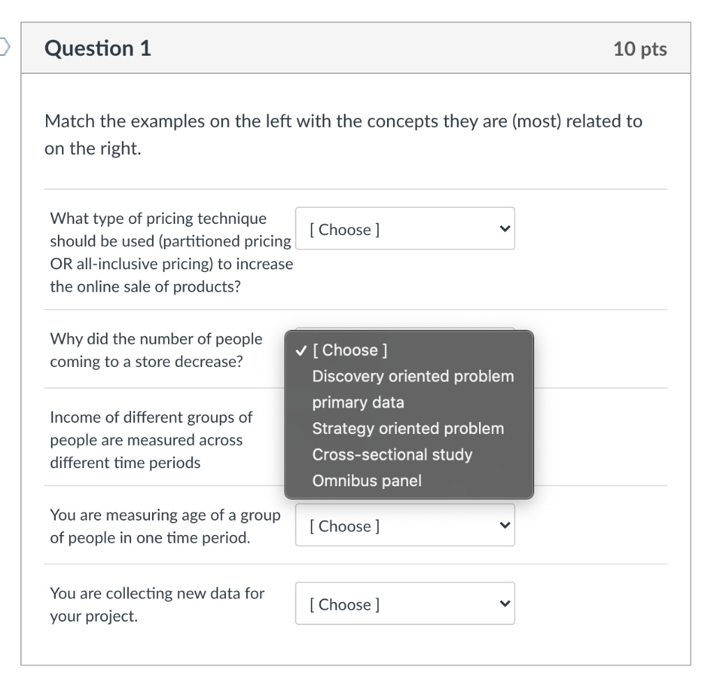Screen dimensions: 714x676
Task: Open the dropdown for measuring age question
Action: [404, 525]
